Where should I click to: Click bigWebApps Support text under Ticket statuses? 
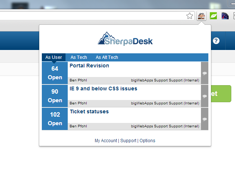(165, 126)
